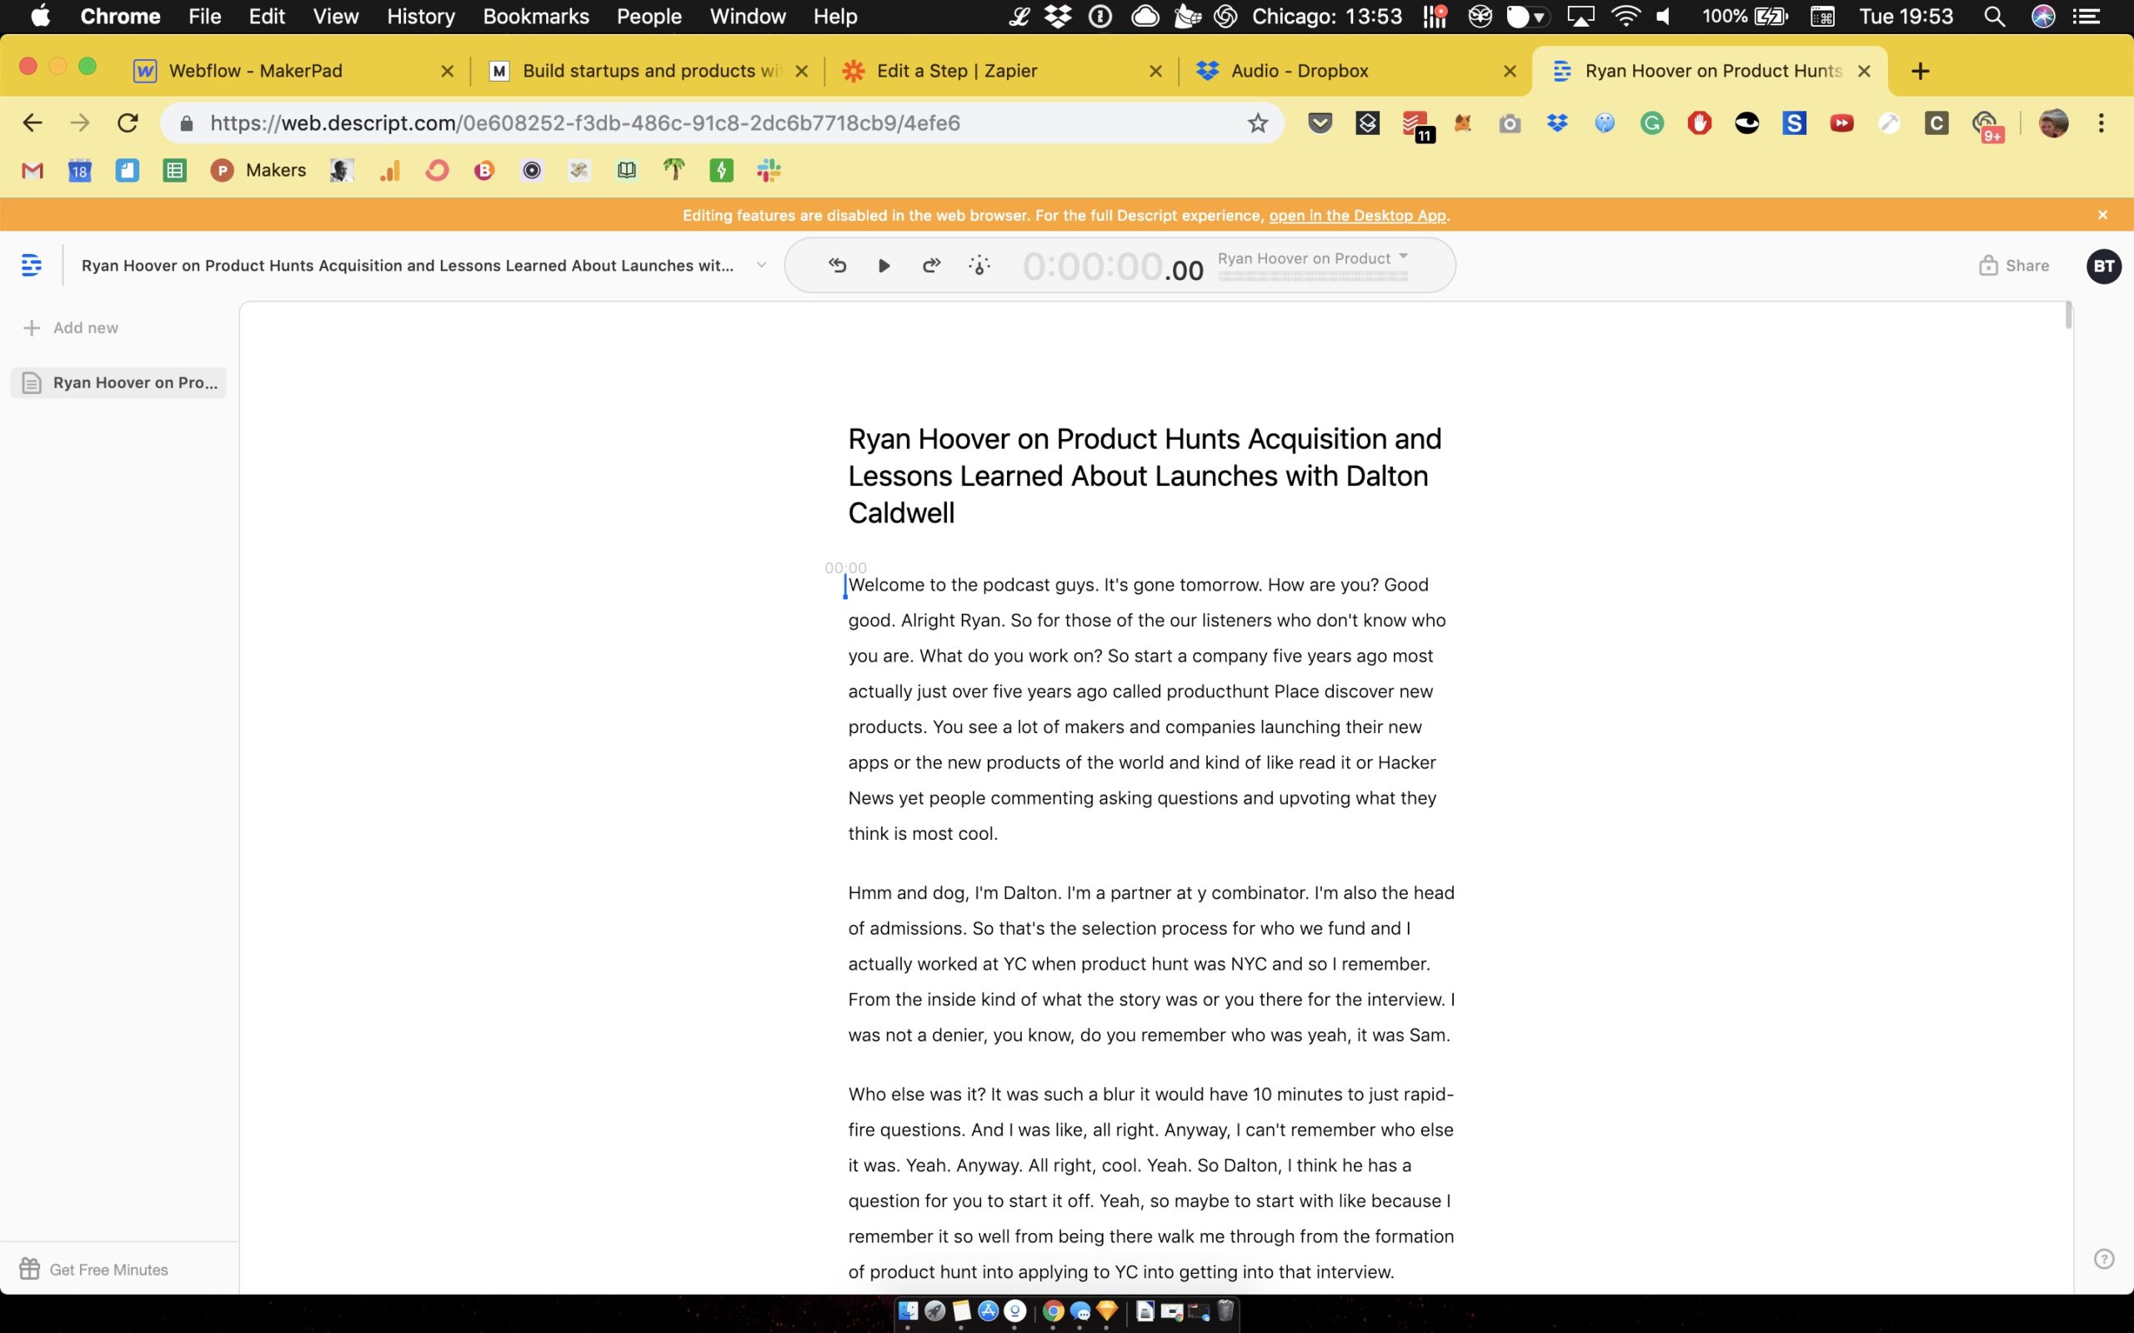The height and width of the screenshot is (1333, 2134).
Task: Click the transcript scrollbar thumb
Action: pyautogui.click(x=2069, y=315)
